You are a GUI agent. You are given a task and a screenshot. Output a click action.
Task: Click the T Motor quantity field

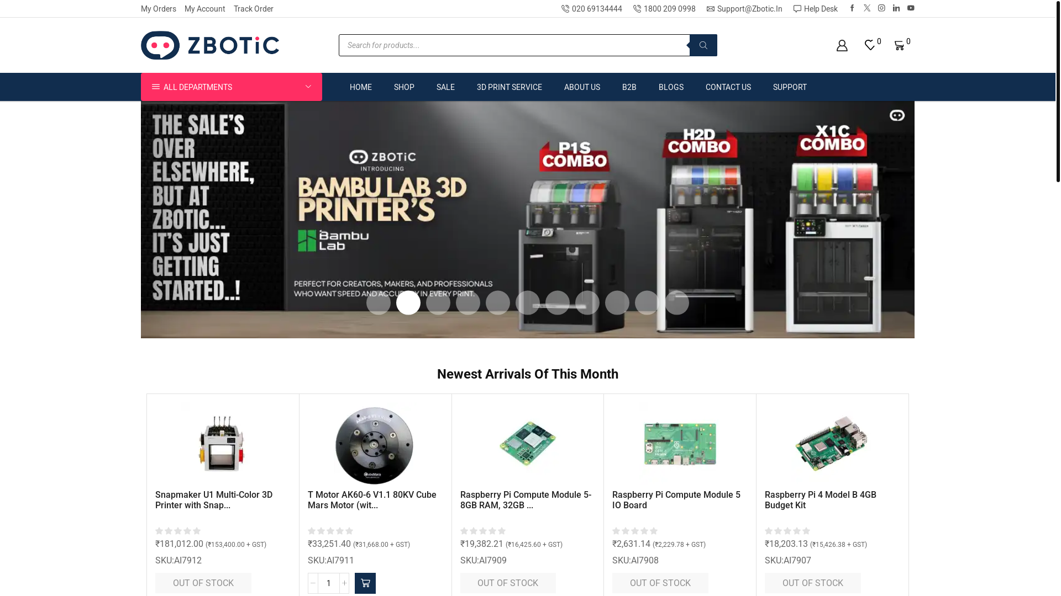click(329, 583)
